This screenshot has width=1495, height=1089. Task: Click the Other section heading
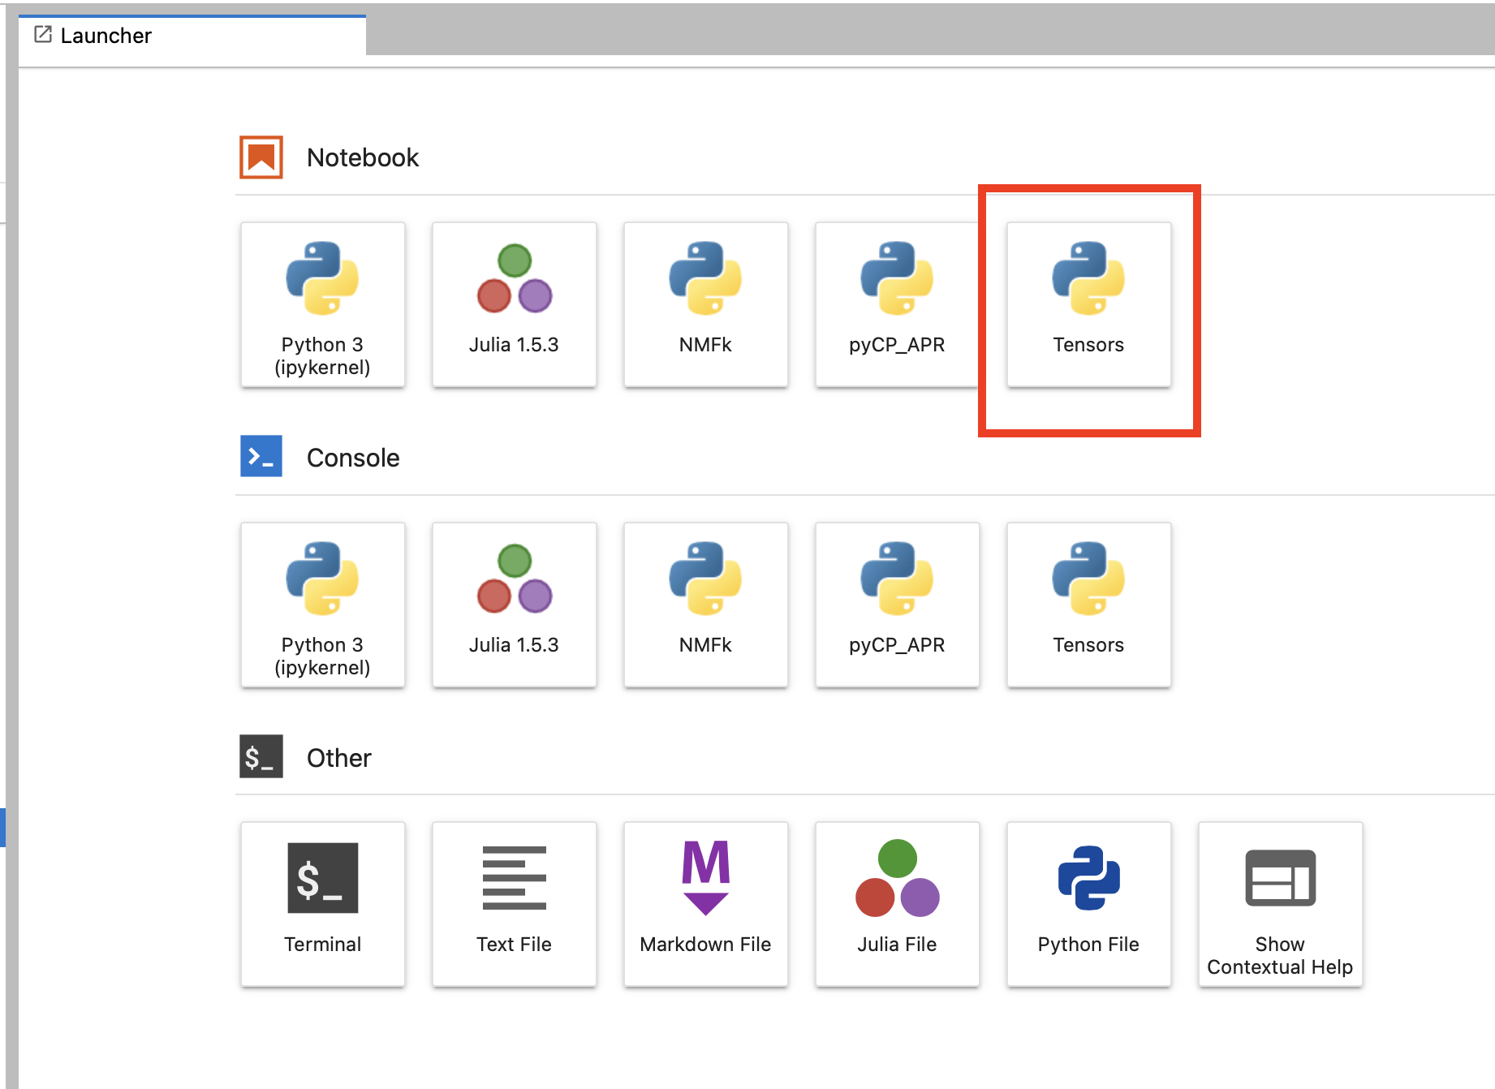338,758
